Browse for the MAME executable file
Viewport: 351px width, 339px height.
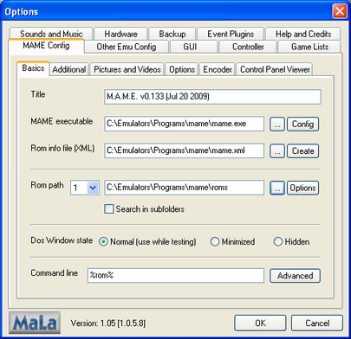pos(277,124)
